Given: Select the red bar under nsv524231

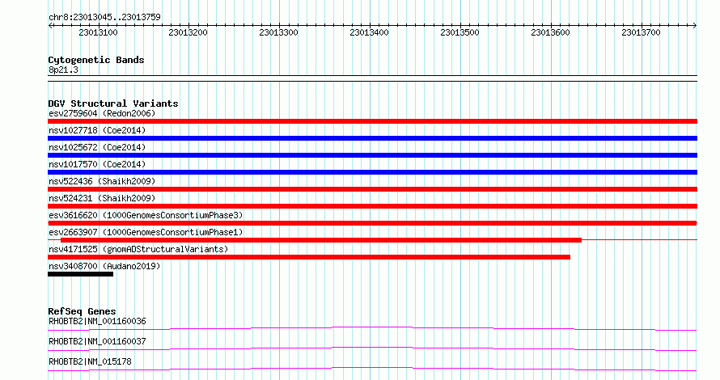Looking at the screenshot, I should pos(372,206).
